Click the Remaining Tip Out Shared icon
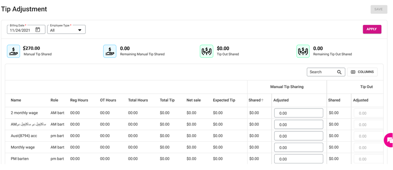The image size is (393, 170). (303, 51)
